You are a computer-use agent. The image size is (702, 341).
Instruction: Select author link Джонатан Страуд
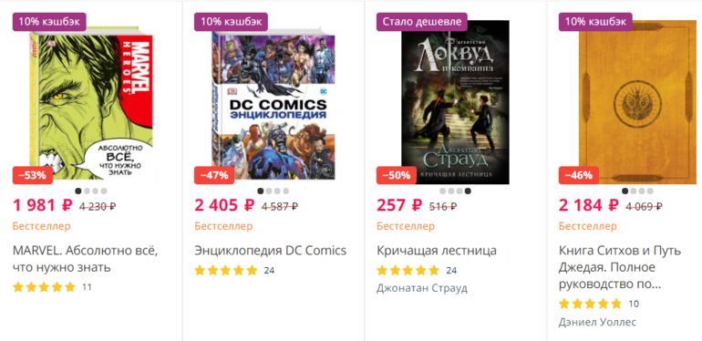[422, 288]
